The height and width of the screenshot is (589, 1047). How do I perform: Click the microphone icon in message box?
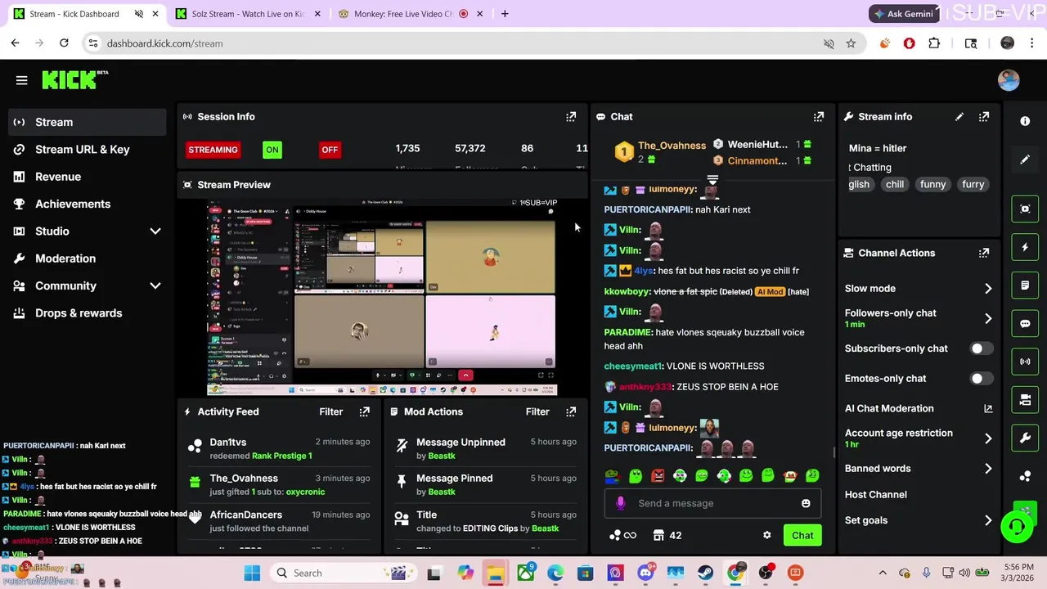(620, 503)
